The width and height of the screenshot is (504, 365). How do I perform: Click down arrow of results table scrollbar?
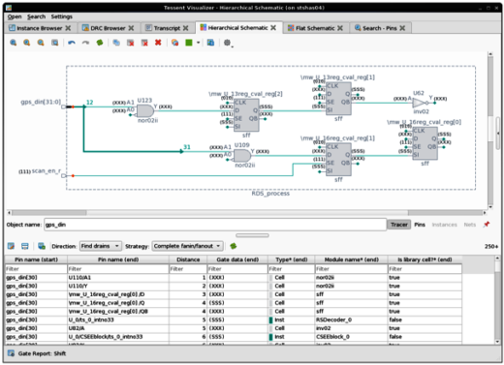[497, 341]
